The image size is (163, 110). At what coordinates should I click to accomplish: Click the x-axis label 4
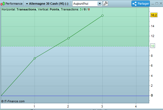point(136,106)
